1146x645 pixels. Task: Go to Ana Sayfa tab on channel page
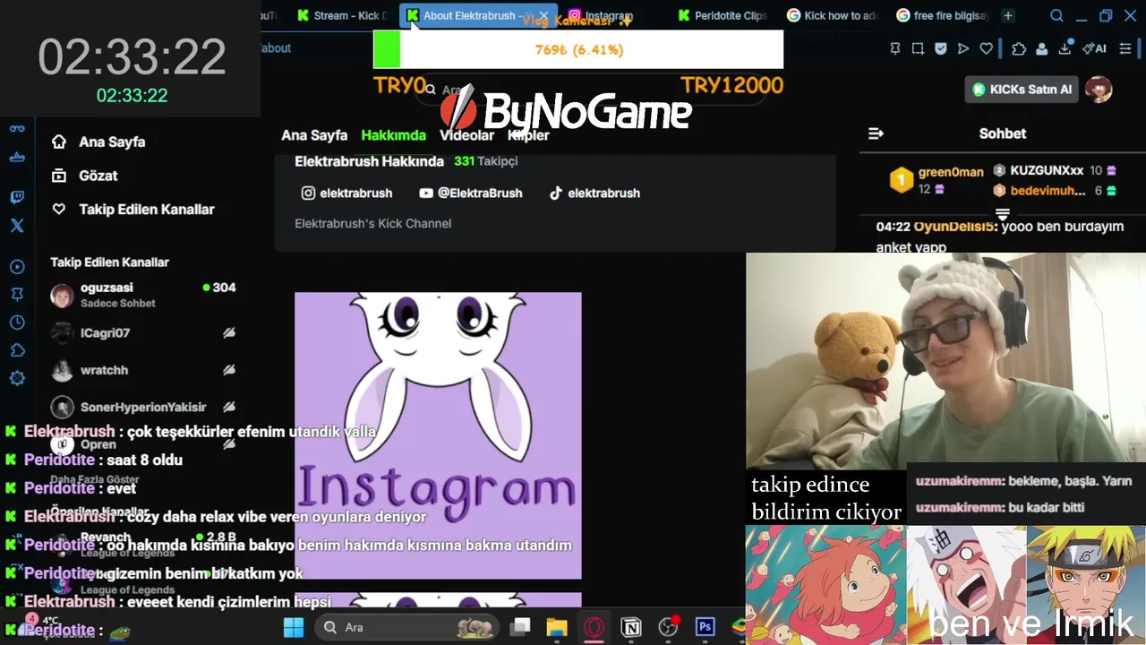click(314, 135)
